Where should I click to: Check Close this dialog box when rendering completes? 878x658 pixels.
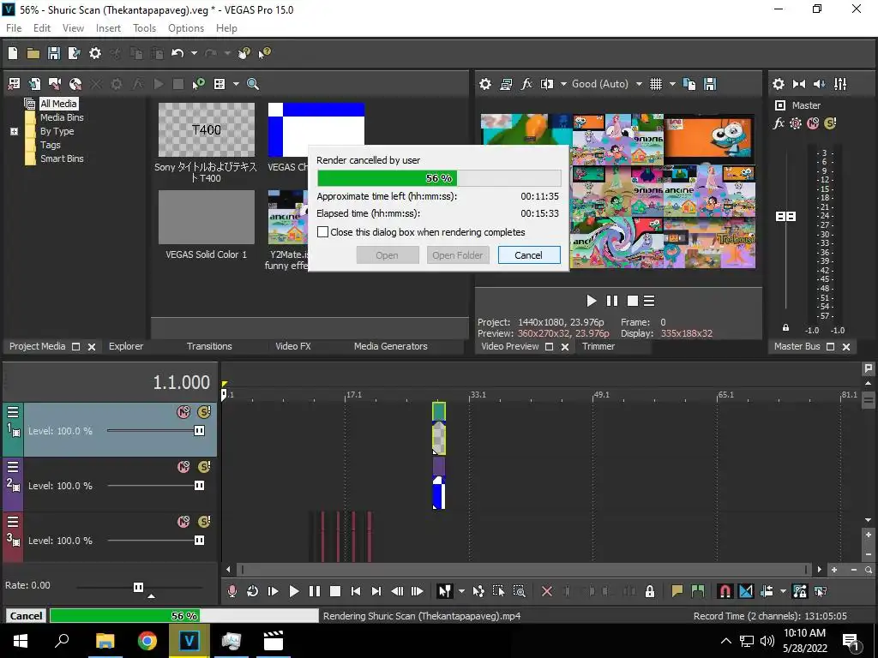point(323,232)
